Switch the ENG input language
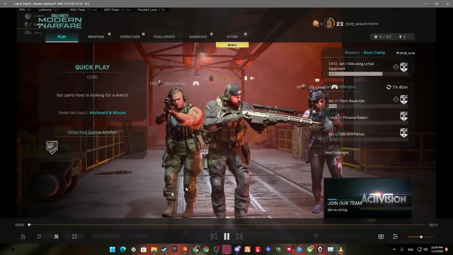Screen dimensions: 453x255 411,250
